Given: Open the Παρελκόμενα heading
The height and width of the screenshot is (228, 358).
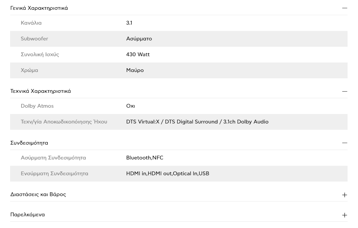Looking at the screenshot, I should tap(28, 215).
